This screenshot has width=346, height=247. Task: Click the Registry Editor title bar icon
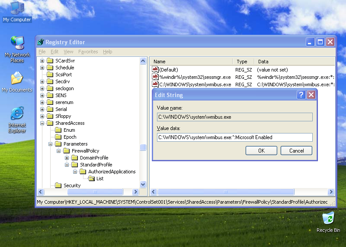41,42
